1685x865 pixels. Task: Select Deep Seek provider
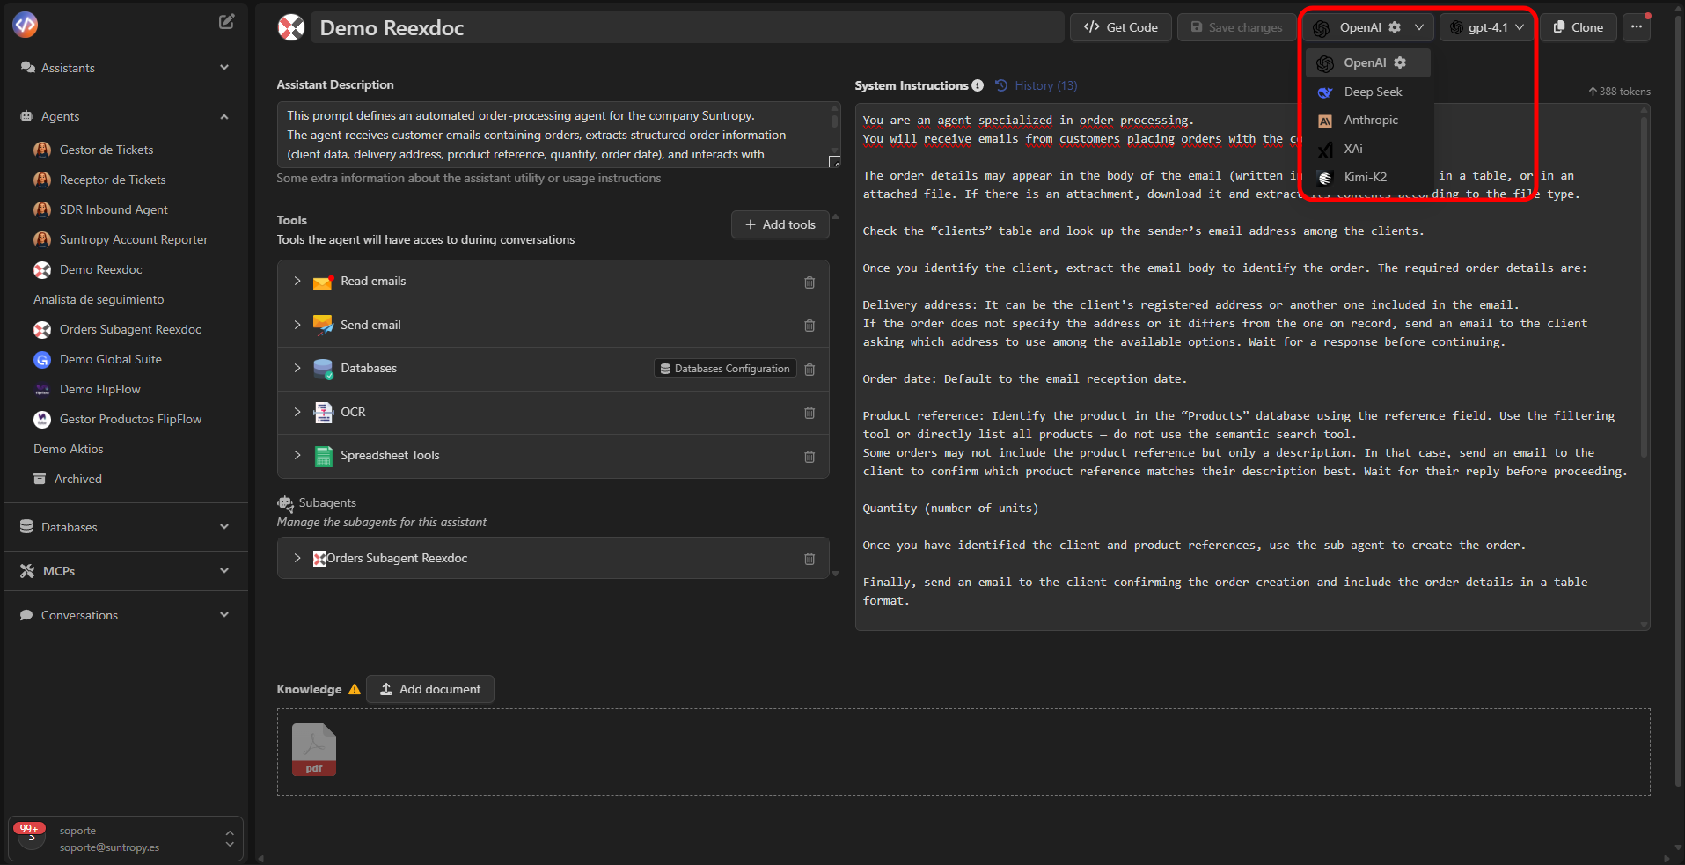click(x=1367, y=92)
